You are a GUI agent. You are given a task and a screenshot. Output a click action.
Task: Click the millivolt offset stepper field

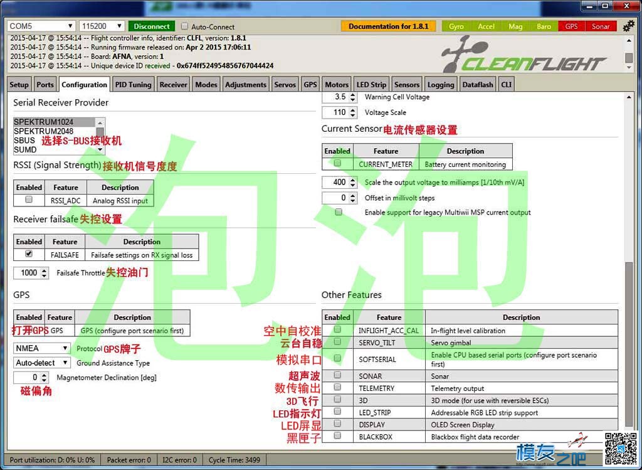tap(340, 198)
